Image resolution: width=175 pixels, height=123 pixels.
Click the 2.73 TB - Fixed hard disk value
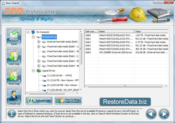(150, 42)
